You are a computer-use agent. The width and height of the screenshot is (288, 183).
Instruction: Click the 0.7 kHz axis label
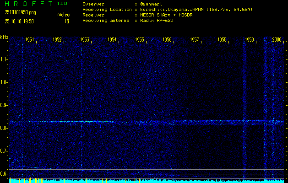(4, 151)
